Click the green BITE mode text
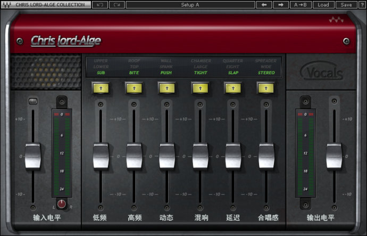 point(134,72)
